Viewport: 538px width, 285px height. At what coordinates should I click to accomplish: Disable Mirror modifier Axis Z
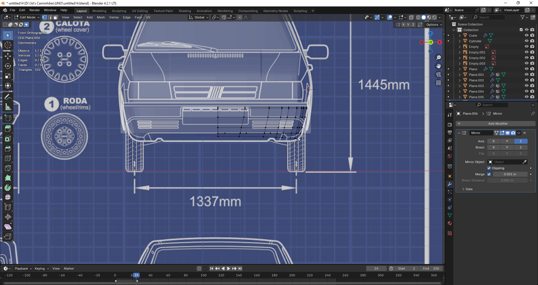pyautogui.click(x=521, y=141)
